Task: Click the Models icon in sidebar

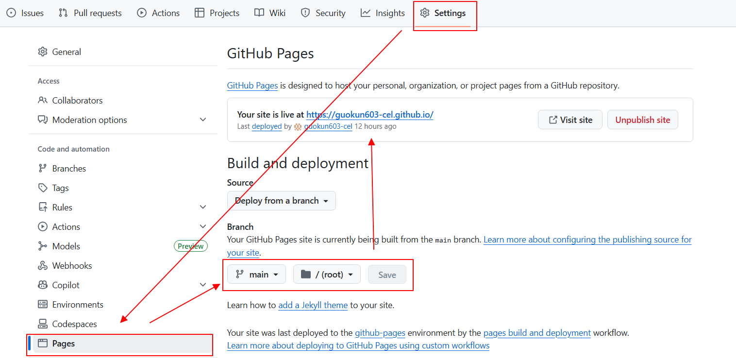Action: (43, 246)
